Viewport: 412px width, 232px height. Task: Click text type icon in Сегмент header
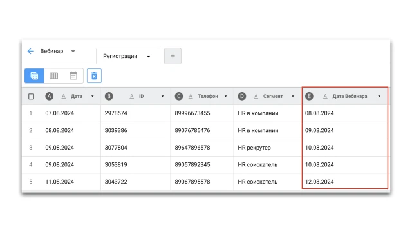[256, 96]
